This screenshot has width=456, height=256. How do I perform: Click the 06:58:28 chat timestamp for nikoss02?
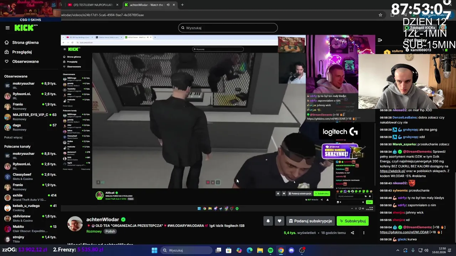pos(385,110)
